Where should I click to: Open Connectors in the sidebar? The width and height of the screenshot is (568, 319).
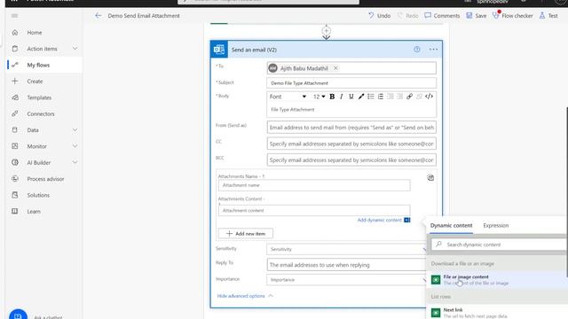(41, 114)
